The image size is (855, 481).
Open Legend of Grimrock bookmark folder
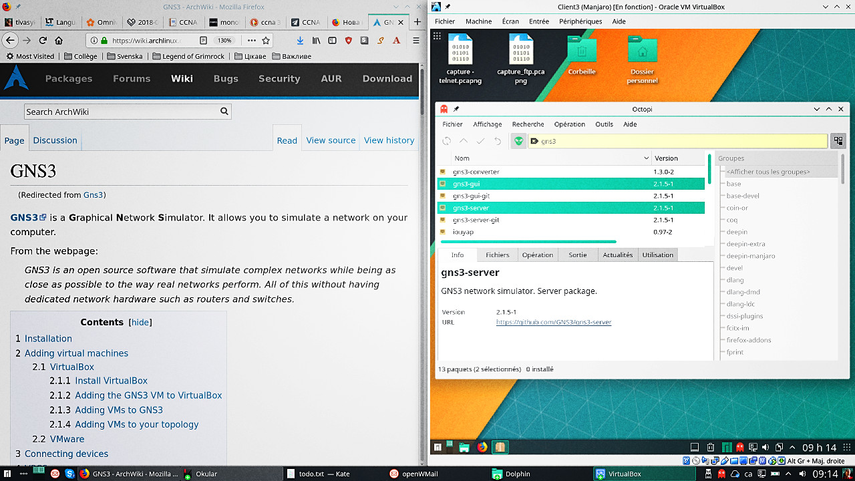188,56
